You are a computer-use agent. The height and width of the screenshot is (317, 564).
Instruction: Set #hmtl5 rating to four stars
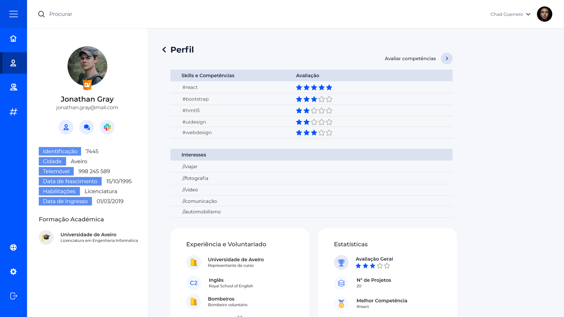click(x=321, y=111)
